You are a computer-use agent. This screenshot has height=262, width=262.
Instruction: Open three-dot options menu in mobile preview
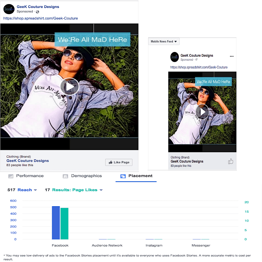coord(232,56)
